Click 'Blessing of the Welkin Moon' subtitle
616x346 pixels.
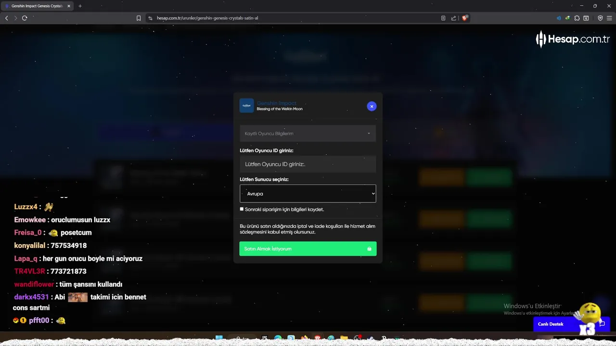coord(280,109)
